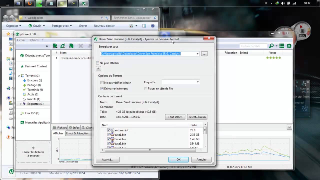Collapse the Torrents (1) tree node
Viewport: 320px width, 180px height.
[x=19, y=76]
